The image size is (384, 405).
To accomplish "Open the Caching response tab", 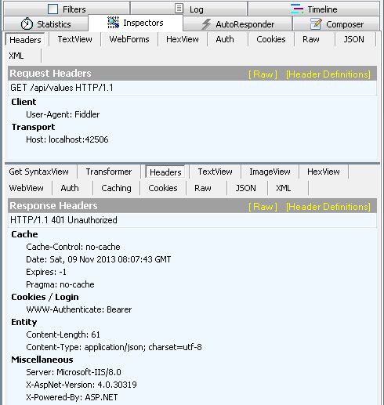I will click(x=117, y=188).
